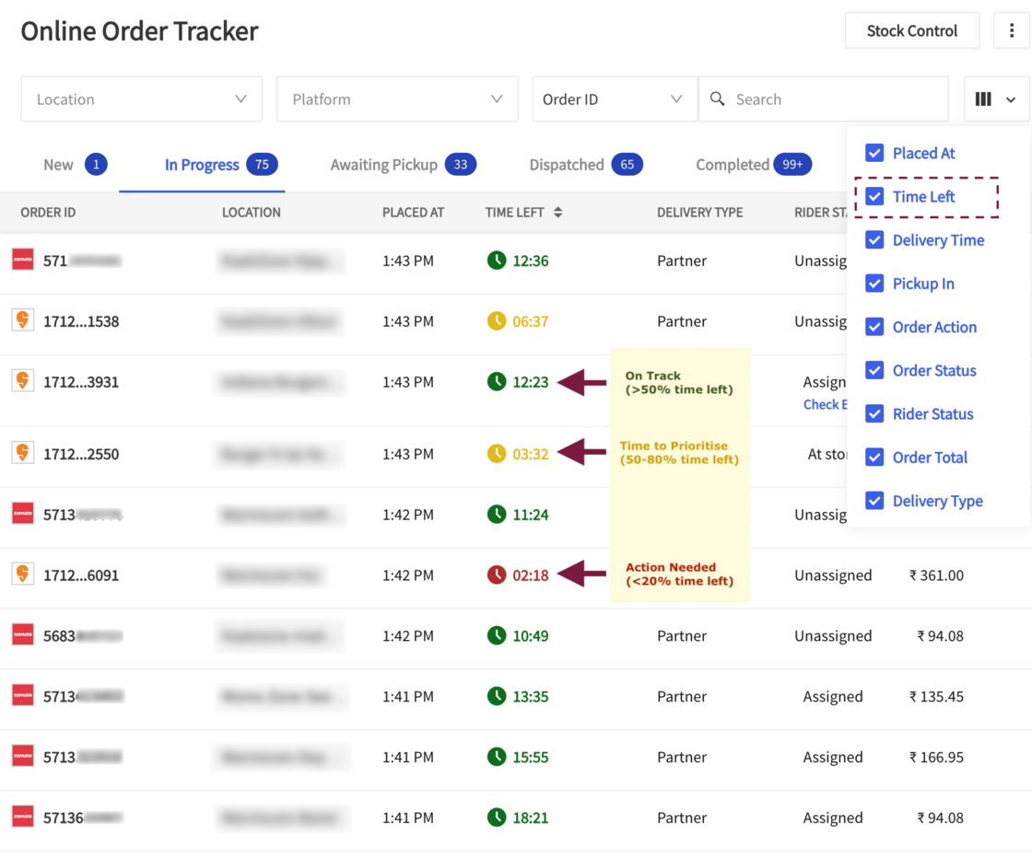
Task: Click order total ₹ 361.00
Action: [x=936, y=575]
